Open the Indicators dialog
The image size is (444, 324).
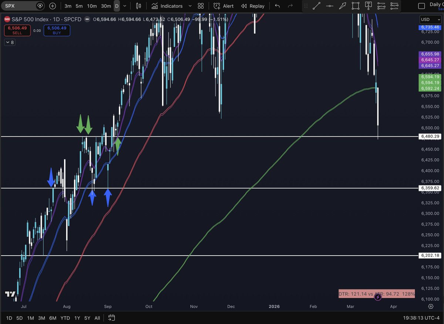(167, 6)
